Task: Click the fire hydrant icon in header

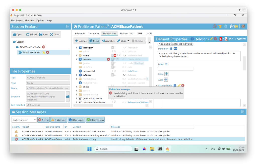Action: [x=226, y=26]
